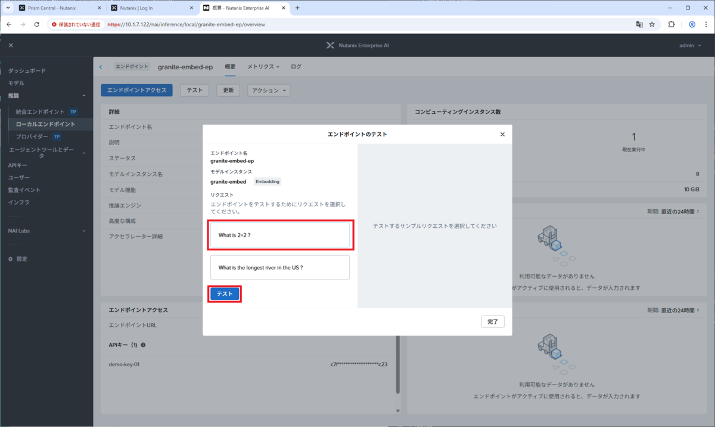
Task: Open the upper 期間: 直近の24時間 dropdown
Action: point(673,211)
